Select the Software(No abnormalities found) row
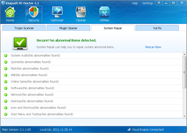Screen dimensions: 187x133 (x=91, y=88)
